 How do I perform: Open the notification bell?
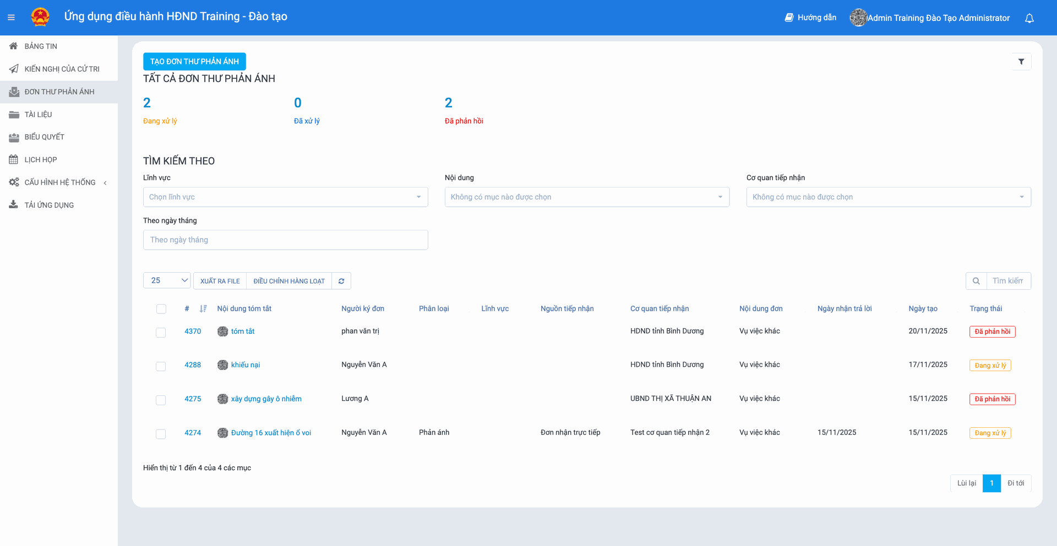[1029, 18]
